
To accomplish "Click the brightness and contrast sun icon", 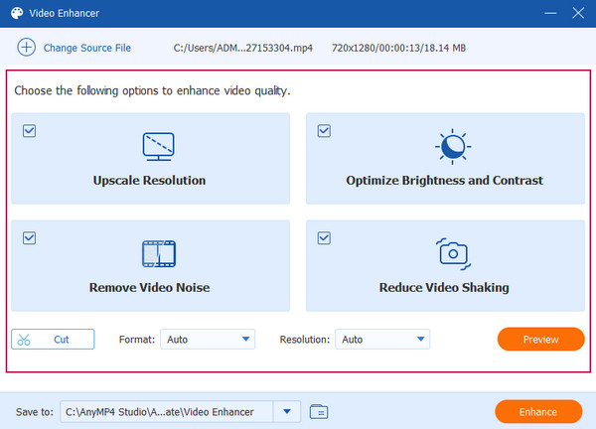I will 453,147.
